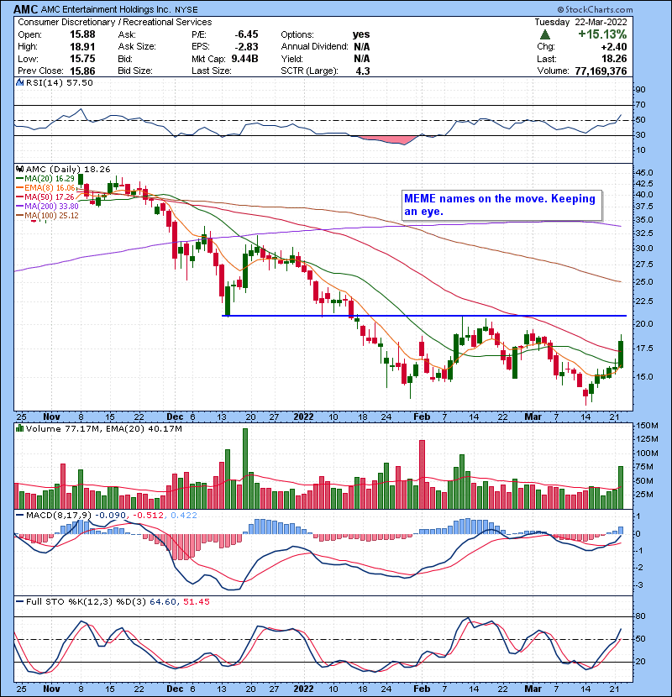
Task: Click the +15.13% percent change
Action: pyautogui.click(x=602, y=34)
